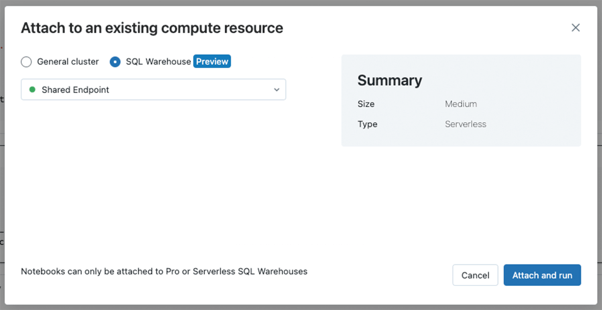This screenshot has width=602, height=310.
Task: Click the Summary heading
Action: tap(389, 81)
